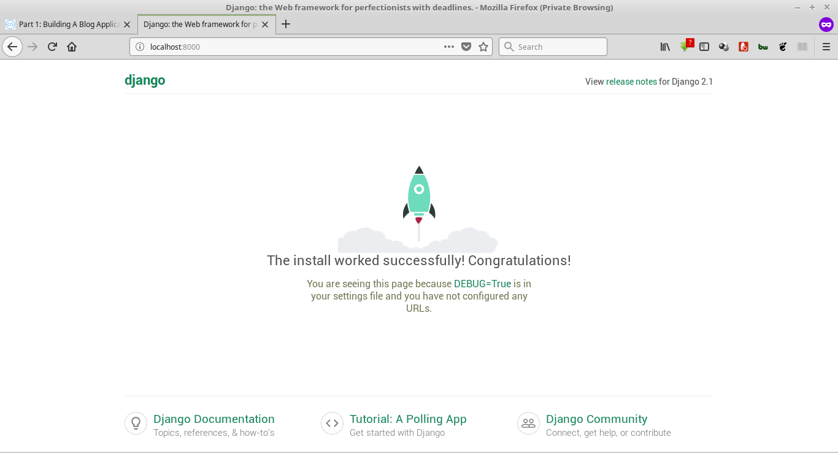The image size is (838, 453).
Task: Switch to Part 1: Building A Blog tab
Action: coord(69,25)
